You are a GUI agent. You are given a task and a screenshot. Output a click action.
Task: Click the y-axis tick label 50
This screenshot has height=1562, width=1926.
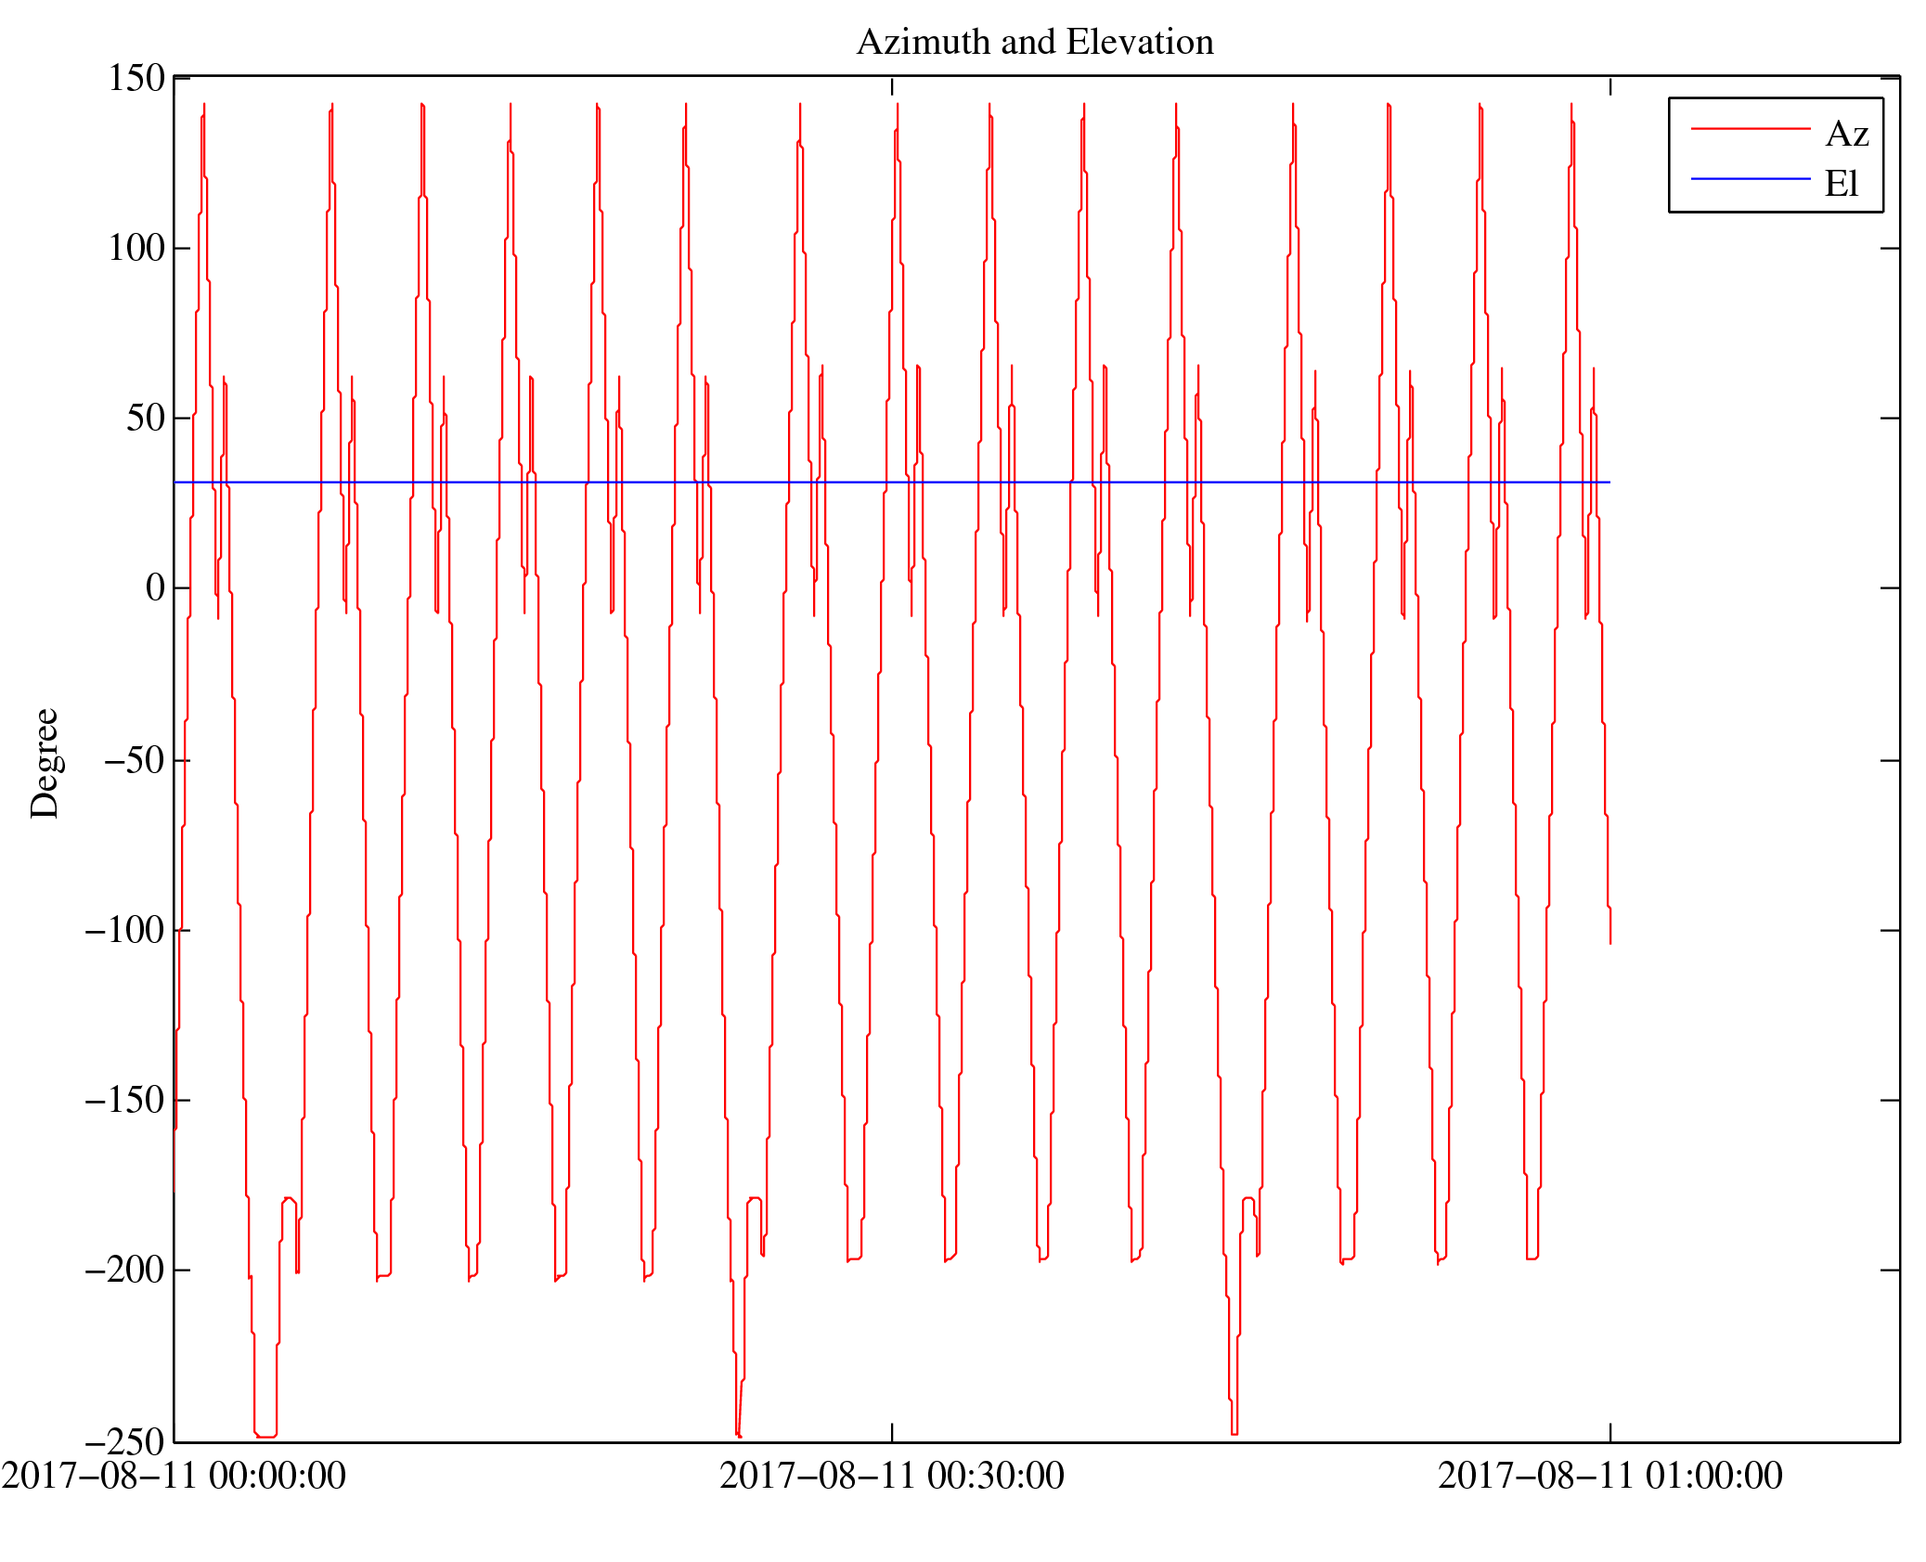pyautogui.click(x=146, y=419)
